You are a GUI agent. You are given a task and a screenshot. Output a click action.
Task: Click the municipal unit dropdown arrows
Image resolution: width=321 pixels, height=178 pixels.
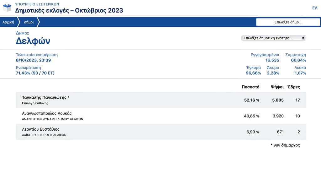(303, 38)
